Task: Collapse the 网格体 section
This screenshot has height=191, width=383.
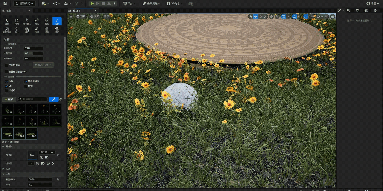Action: coord(3,147)
